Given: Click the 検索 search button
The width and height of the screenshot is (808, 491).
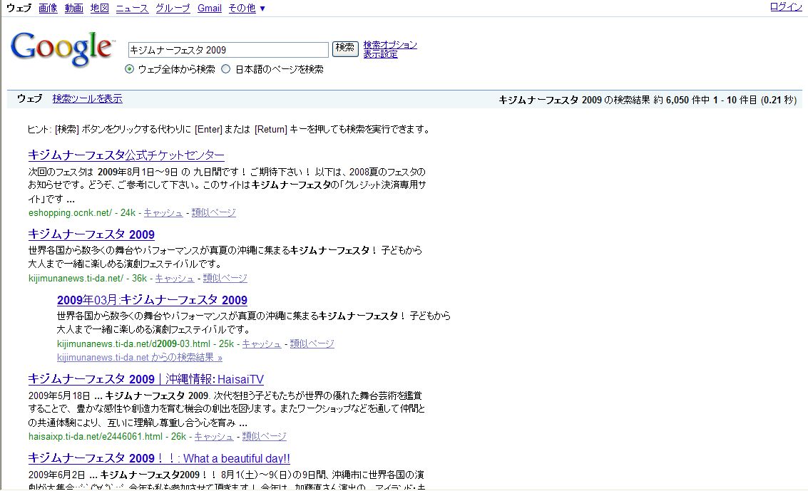Looking at the screenshot, I should pyautogui.click(x=344, y=48).
